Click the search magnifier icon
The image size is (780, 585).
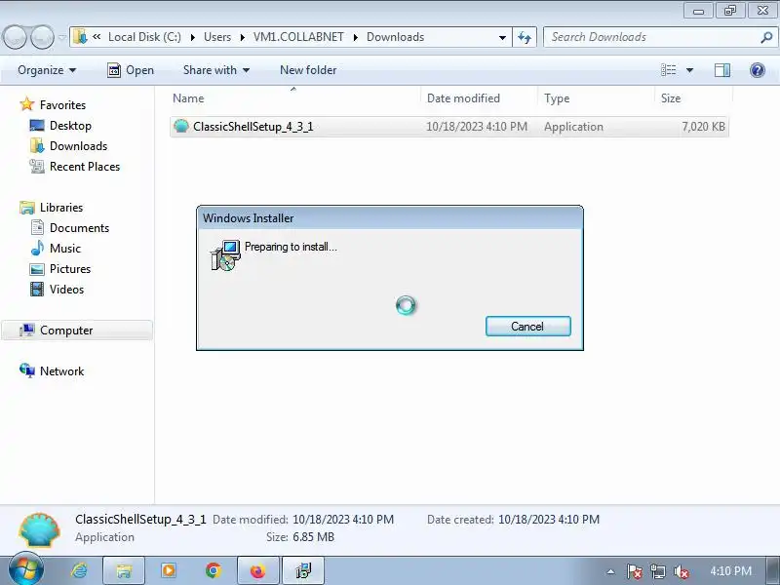click(766, 37)
